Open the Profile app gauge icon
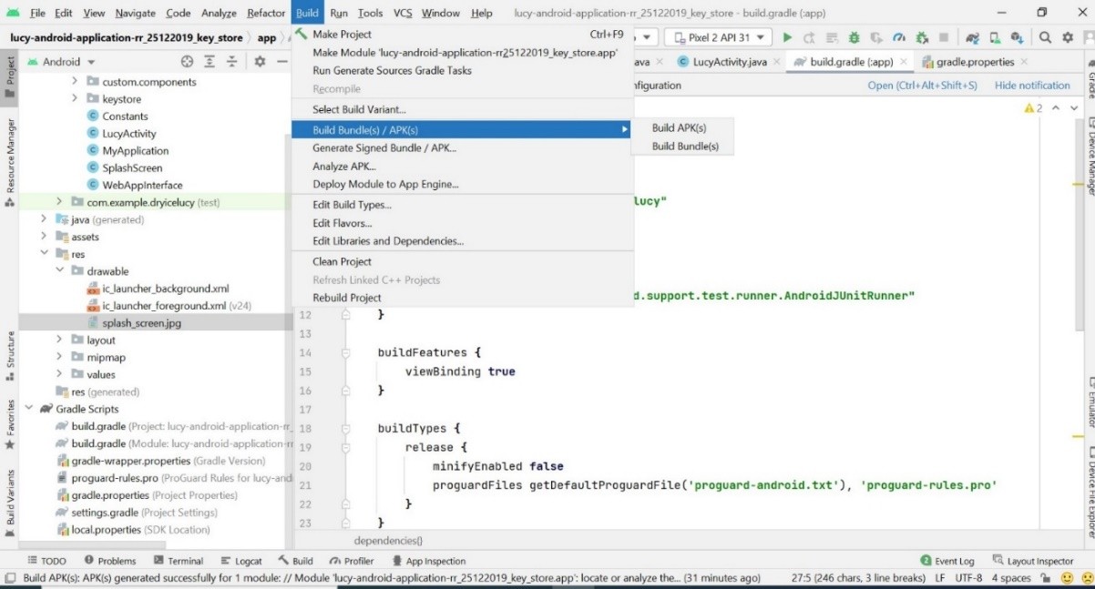 [899, 37]
